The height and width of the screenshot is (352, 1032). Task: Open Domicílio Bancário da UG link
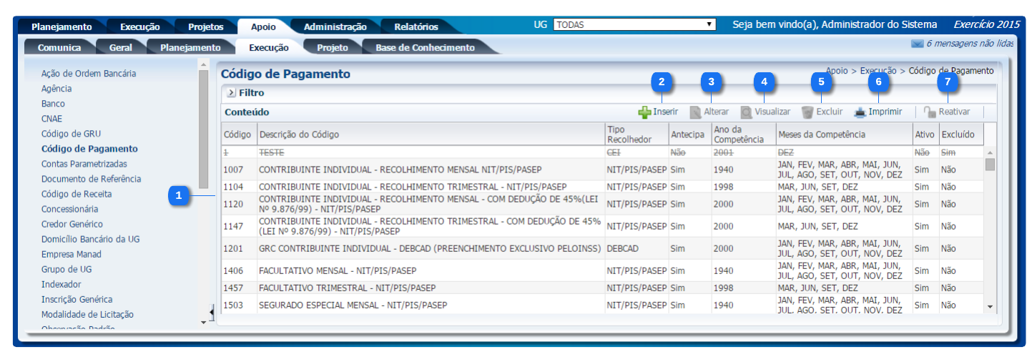tap(90, 239)
